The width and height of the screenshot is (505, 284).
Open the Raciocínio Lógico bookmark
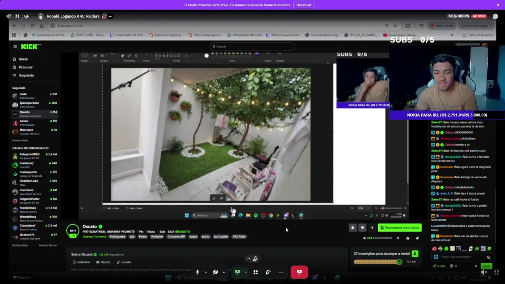point(166,35)
